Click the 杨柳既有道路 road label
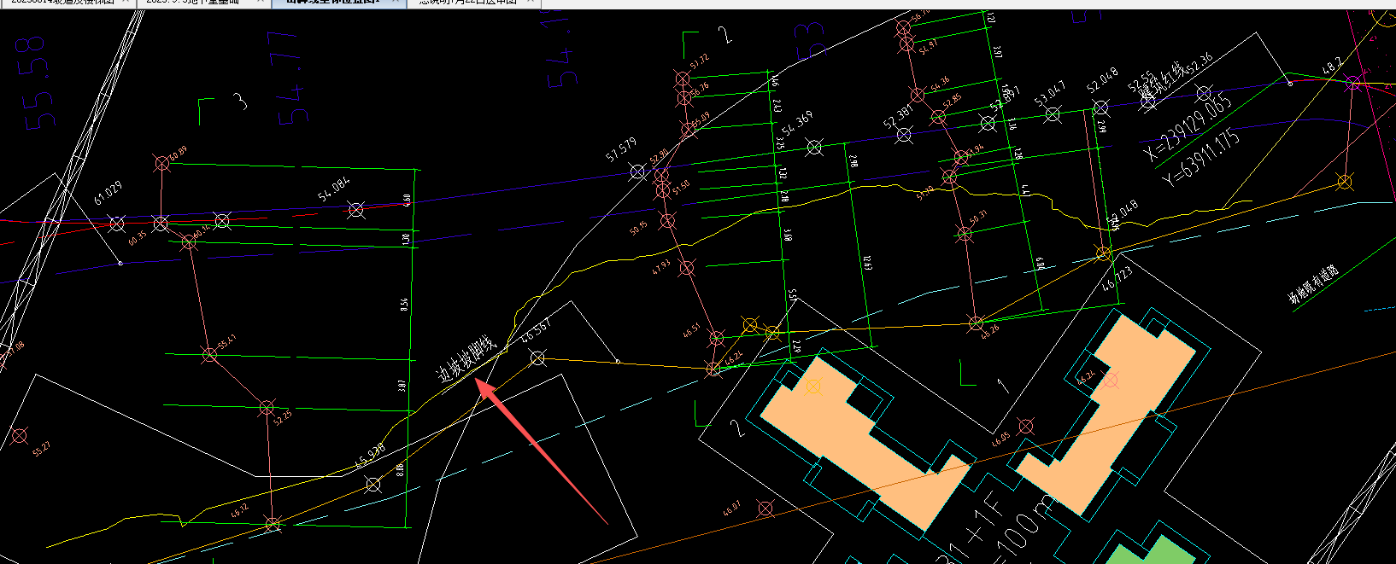The height and width of the screenshot is (564, 1396). (x=1313, y=285)
